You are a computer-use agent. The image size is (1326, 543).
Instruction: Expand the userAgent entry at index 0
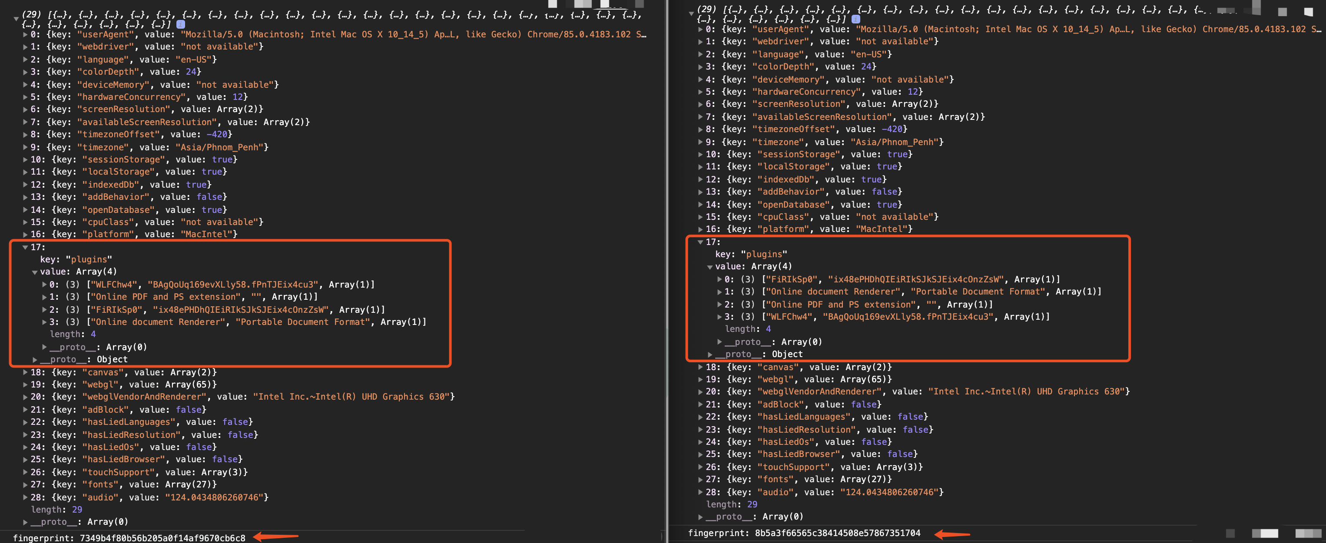click(x=25, y=34)
